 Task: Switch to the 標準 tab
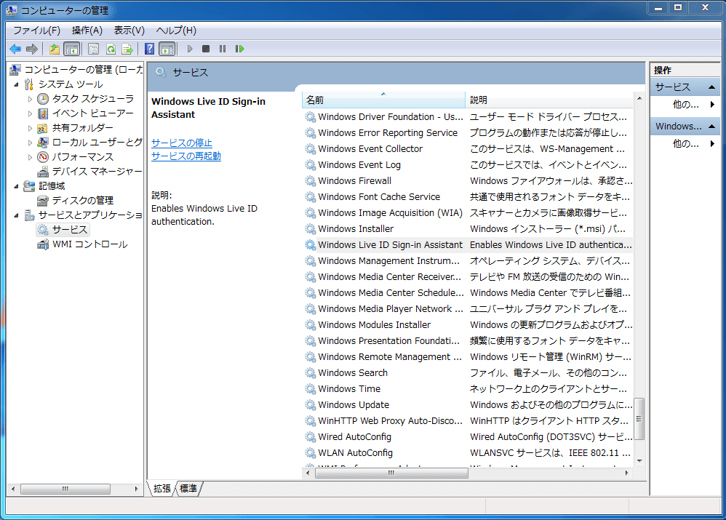click(x=188, y=489)
